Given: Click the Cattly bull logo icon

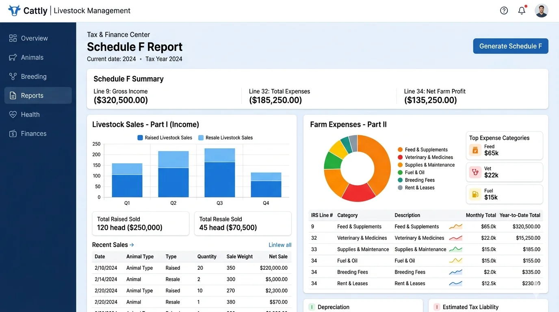Looking at the screenshot, I should point(14,11).
